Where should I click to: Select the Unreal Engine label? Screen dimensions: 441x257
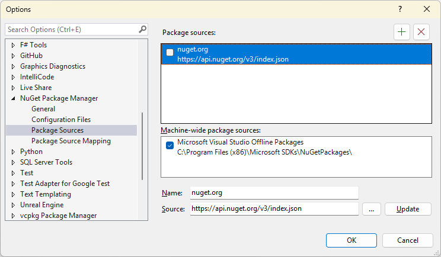click(x=42, y=205)
